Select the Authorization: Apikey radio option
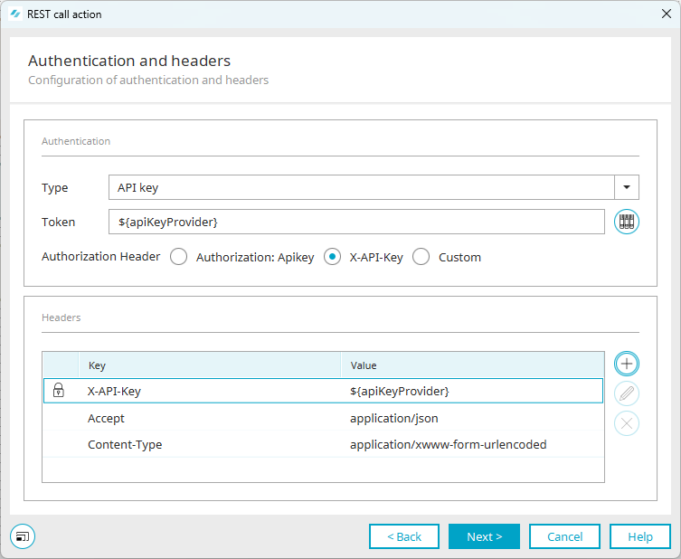Image resolution: width=681 pixels, height=559 pixels. 179,257
